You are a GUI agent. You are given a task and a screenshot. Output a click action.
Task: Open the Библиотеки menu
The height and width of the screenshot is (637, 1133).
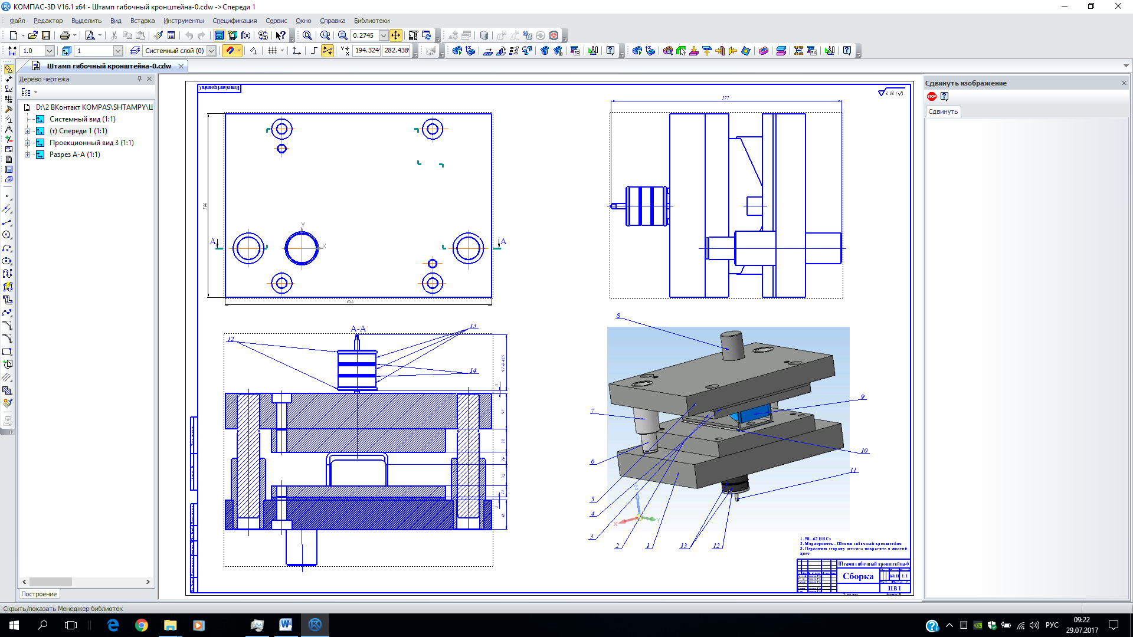(x=372, y=21)
